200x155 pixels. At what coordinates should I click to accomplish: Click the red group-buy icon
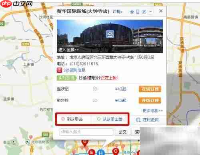point(59,70)
